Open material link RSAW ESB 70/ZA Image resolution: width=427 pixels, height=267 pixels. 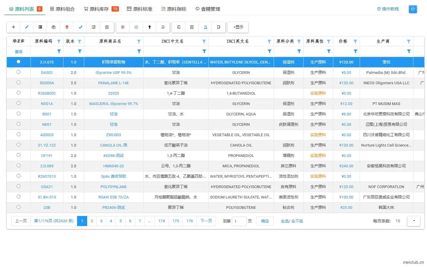(x=114, y=197)
